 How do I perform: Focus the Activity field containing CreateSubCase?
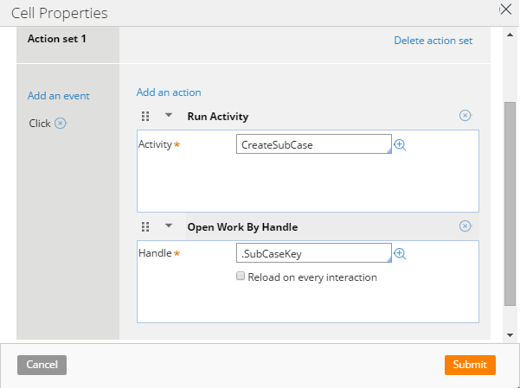(314, 144)
